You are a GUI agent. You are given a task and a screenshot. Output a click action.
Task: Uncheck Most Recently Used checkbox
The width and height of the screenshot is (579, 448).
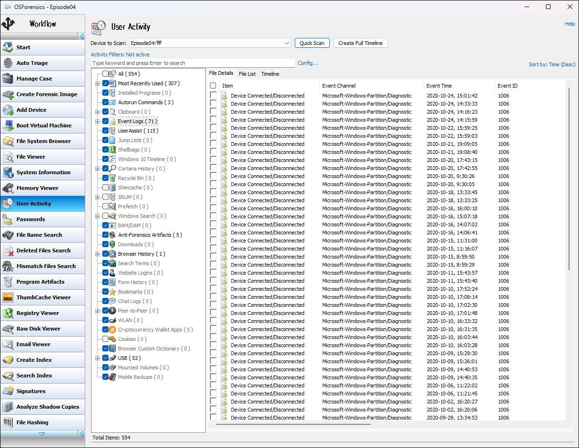pos(105,83)
